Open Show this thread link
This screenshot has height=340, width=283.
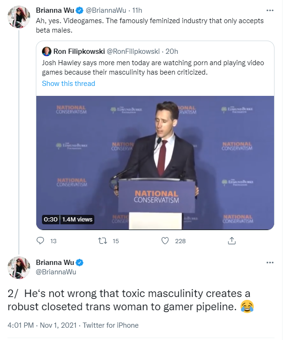point(68,84)
